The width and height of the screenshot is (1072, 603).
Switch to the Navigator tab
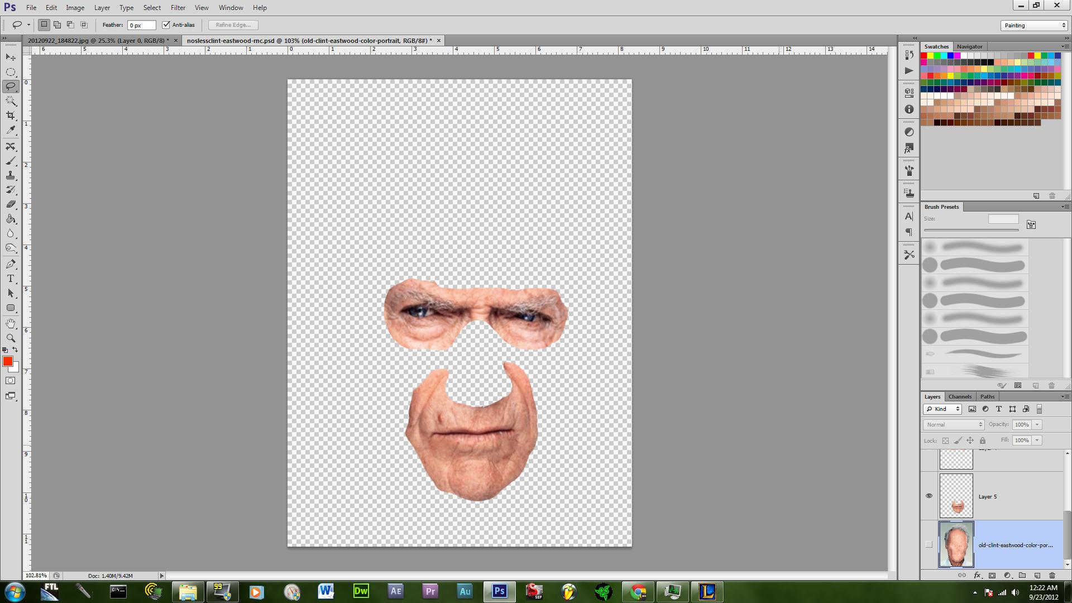969,46
